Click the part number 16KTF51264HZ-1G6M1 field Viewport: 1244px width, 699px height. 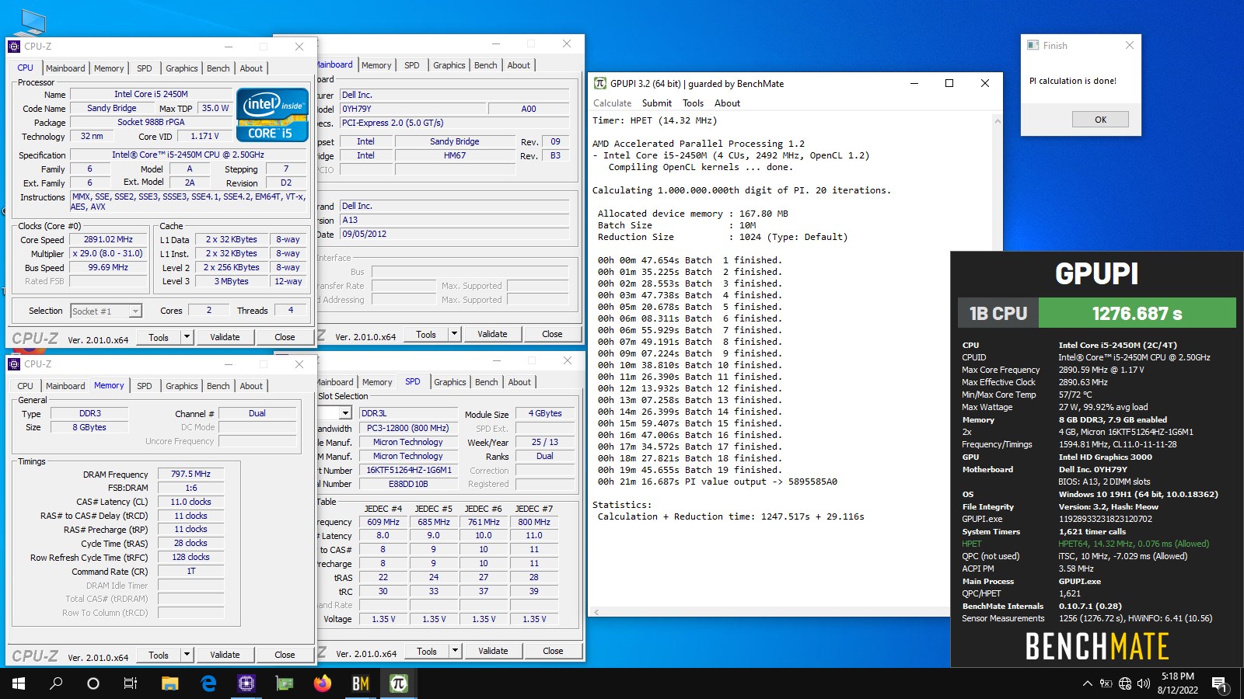pyautogui.click(x=409, y=470)
